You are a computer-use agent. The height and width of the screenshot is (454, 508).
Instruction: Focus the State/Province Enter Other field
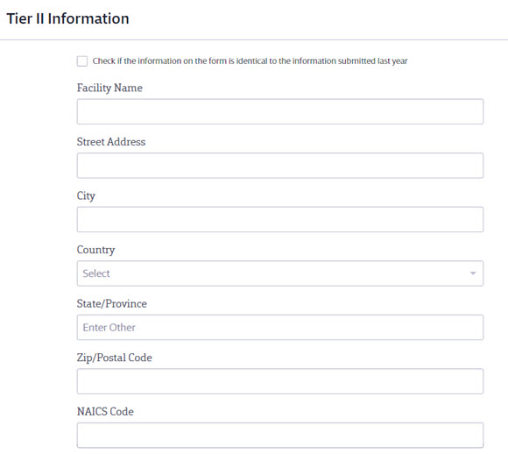280,327
